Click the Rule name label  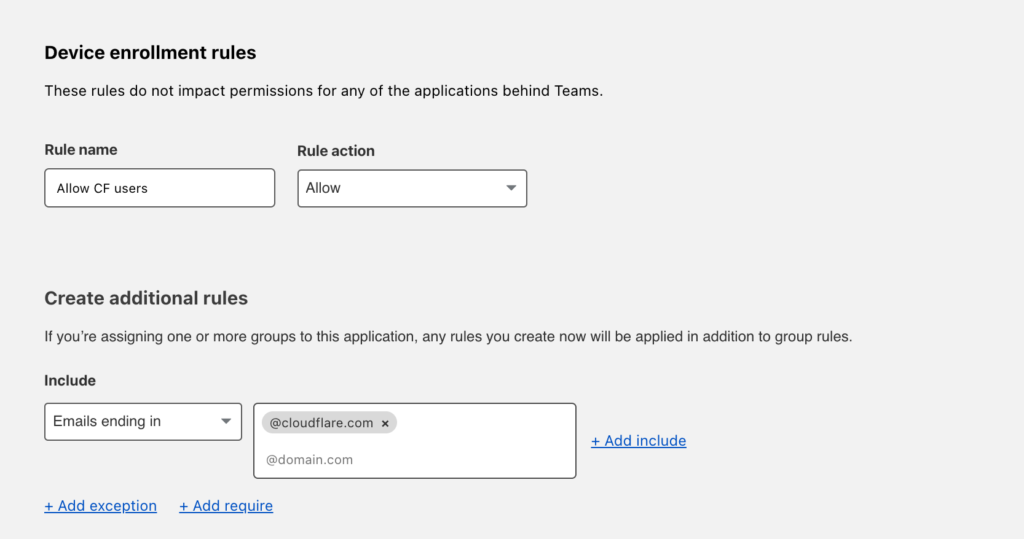pyautogui.click(x=81, y=150)
